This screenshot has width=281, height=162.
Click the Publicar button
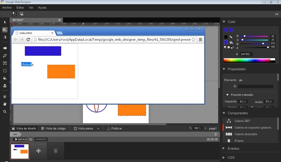point(114,128)
